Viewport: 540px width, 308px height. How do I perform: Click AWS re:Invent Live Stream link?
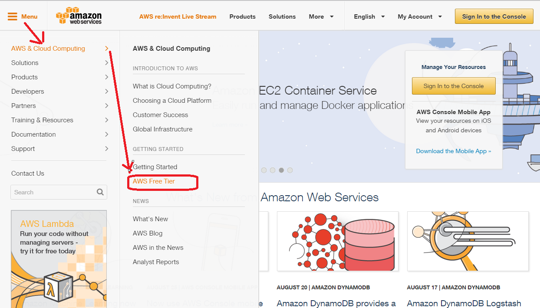click(x=178, y=16)
